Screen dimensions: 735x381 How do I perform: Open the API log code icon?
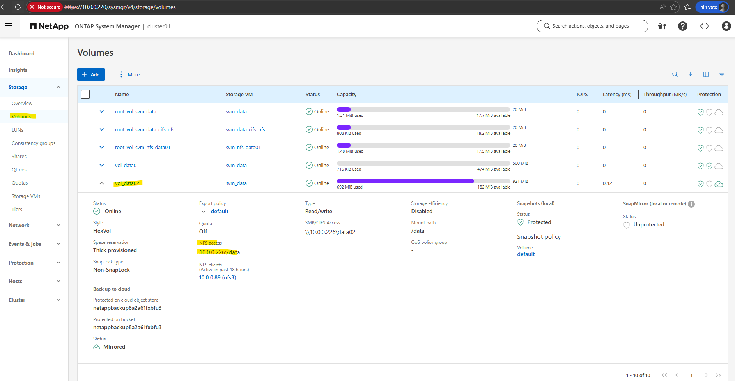tap(704, 26)
